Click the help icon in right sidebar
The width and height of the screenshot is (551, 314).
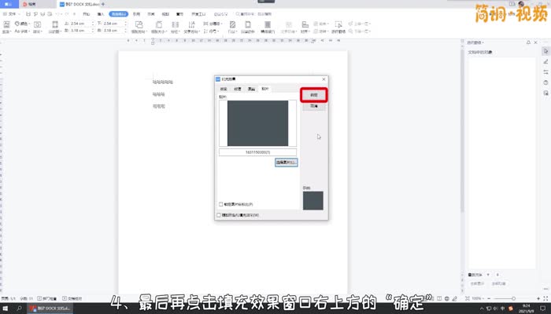pos(545,82)
